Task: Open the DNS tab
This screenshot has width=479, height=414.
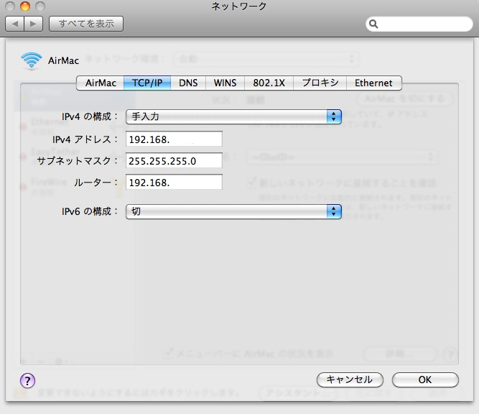Action: (x=188, y=83)
